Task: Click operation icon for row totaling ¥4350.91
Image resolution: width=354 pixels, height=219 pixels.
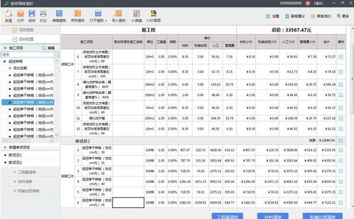Action: [341, 160]
